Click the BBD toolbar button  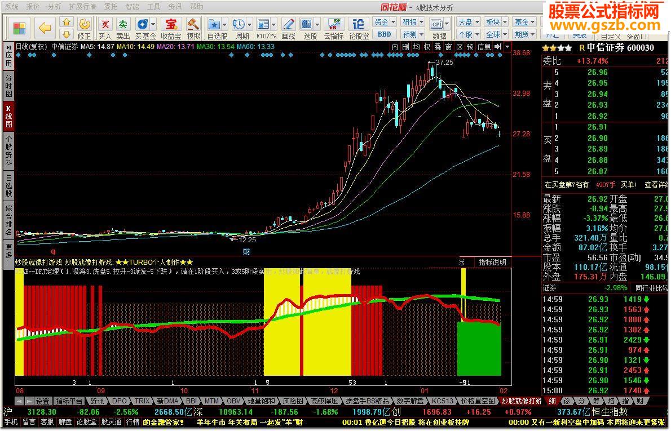(x=384, y=34)
